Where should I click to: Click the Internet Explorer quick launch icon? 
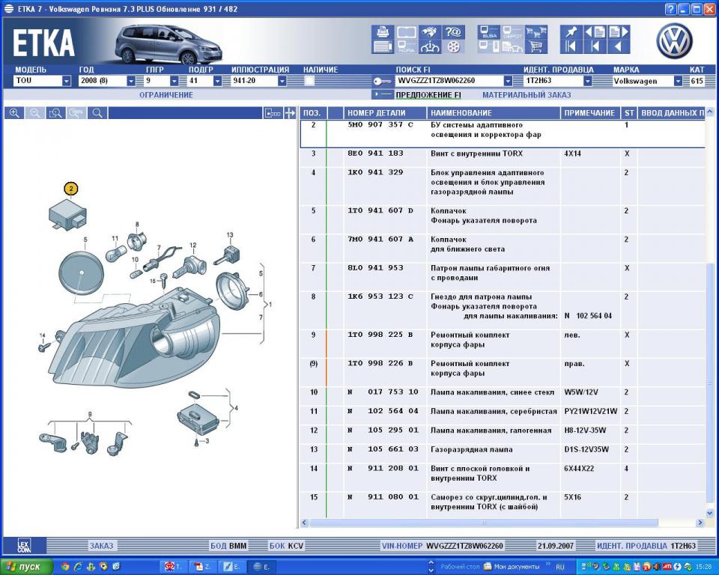[x=78, y=566]
